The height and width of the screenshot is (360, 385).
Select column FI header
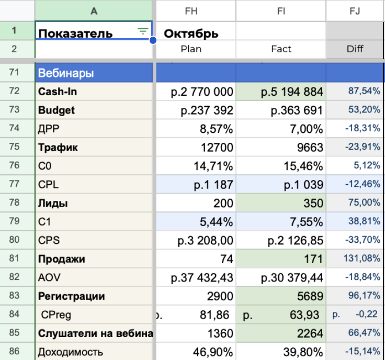(281, 11)
